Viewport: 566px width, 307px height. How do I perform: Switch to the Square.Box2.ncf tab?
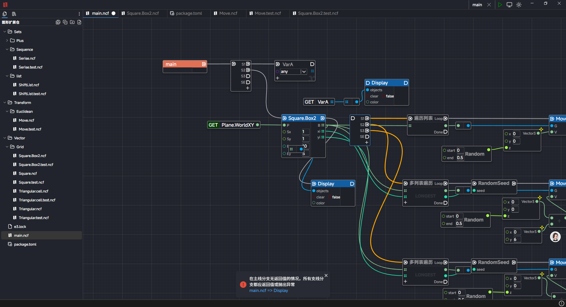143,13
